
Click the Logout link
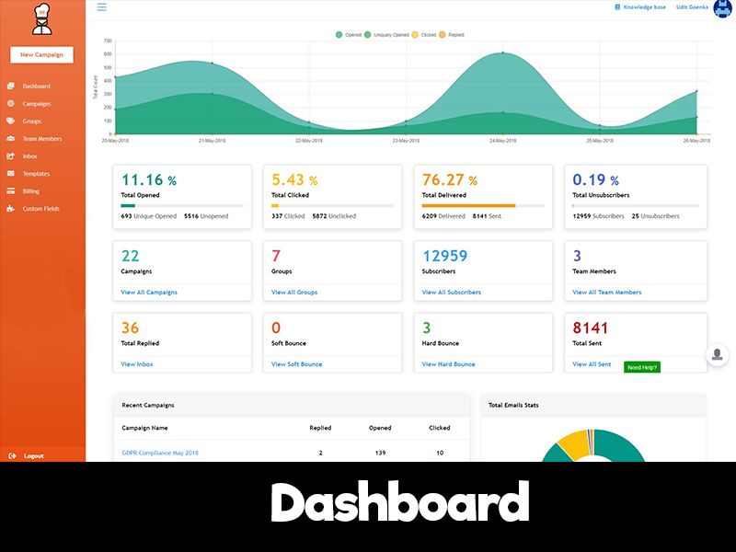34,455
